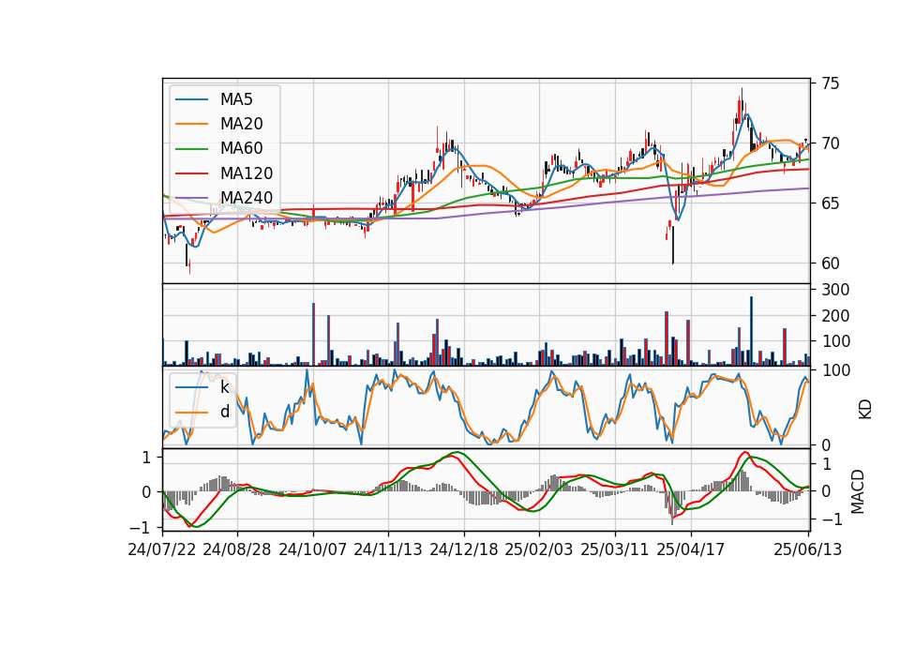Screen dimensions: 900x647
Task: Click the 24/12/18 date axis label
Action: pyautogui.click(x=464, y=549)
